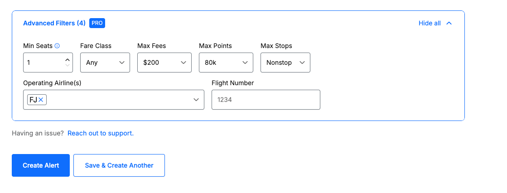Click the Min Seats number field
Screen dimensions: 507x193
43,63
